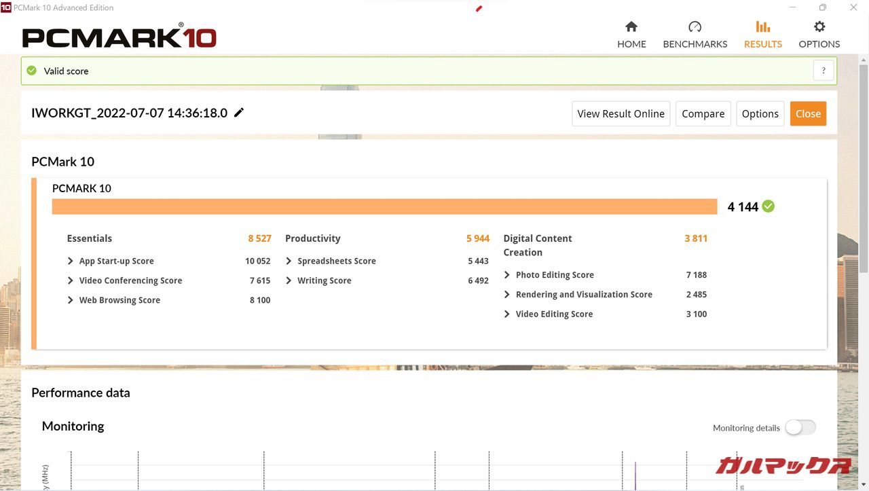The height and width of the screenshot is (491, 869).
Task: Click the green check beside 4 144 score
Action: tap(768, 206)
